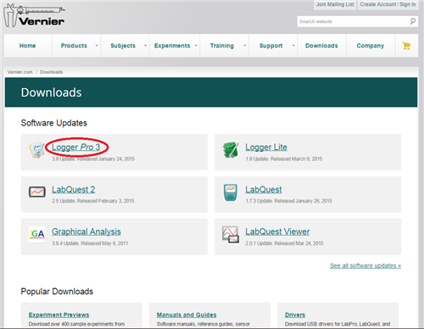Click '3.8.4 Update. Released May 9, 2011' text
This screenshot has width=424, height=329.
point(90,243)
